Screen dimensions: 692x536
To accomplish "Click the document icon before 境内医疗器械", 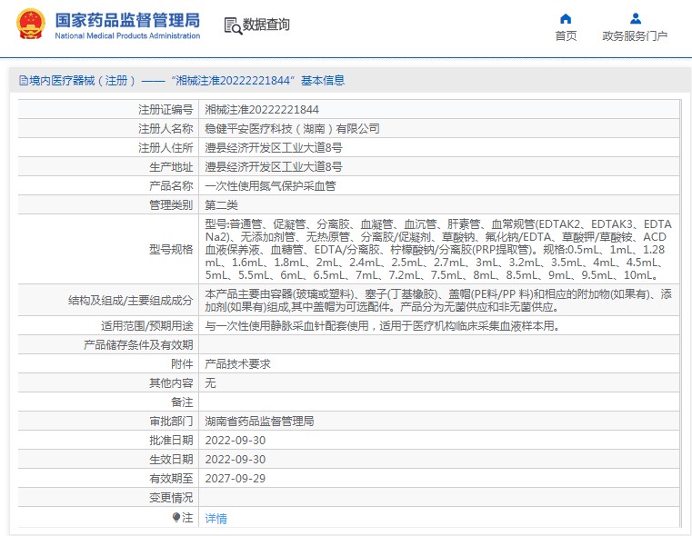I will point(23,81).
